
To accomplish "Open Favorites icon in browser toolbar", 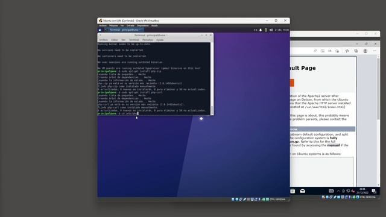I will [347, 51].
